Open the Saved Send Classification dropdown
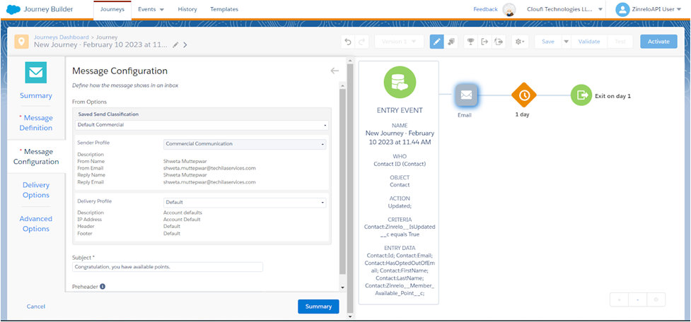 coord(202,125)
